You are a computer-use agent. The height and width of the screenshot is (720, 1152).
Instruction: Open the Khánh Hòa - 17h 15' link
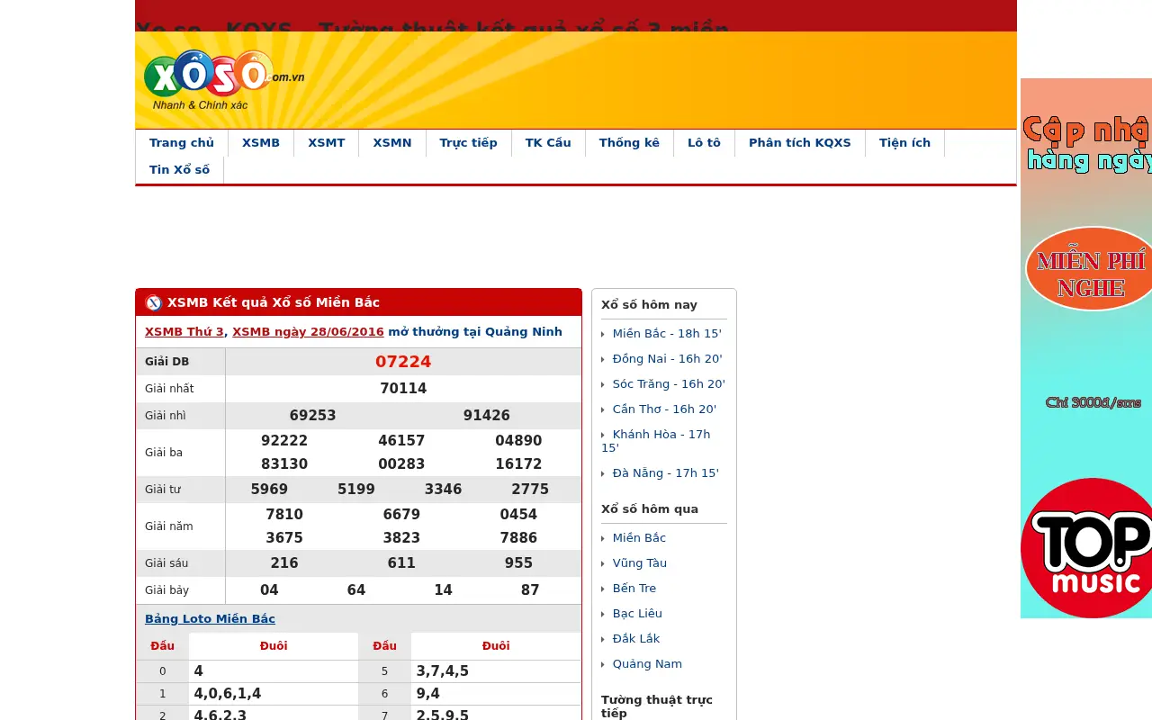[656, 441]
